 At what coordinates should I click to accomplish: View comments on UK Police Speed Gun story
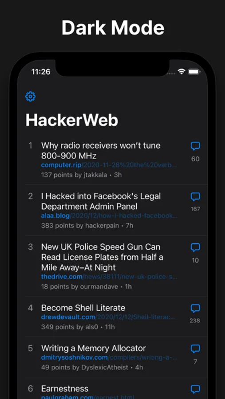click(195, 247)
